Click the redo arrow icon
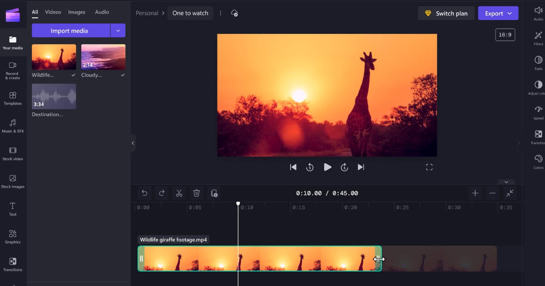 [162, 193]
